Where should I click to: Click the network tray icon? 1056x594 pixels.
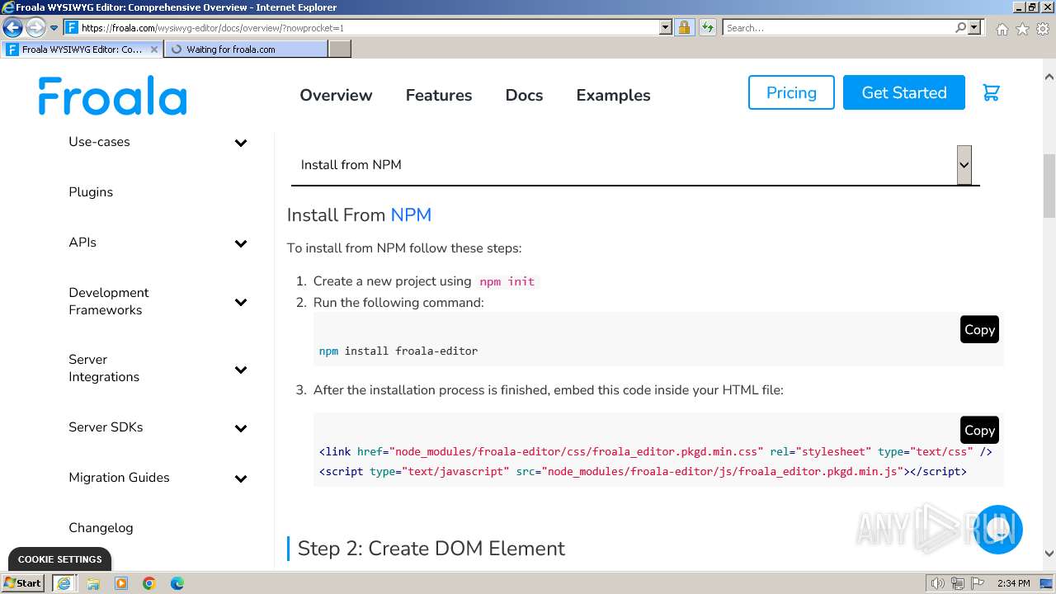[957, 583]
